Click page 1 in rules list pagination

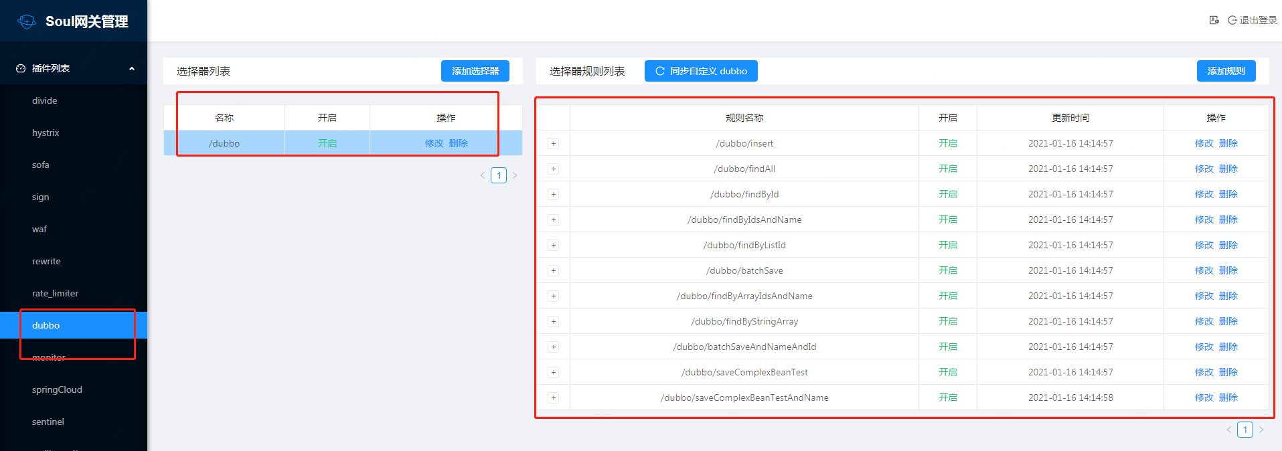point(1245,430)
